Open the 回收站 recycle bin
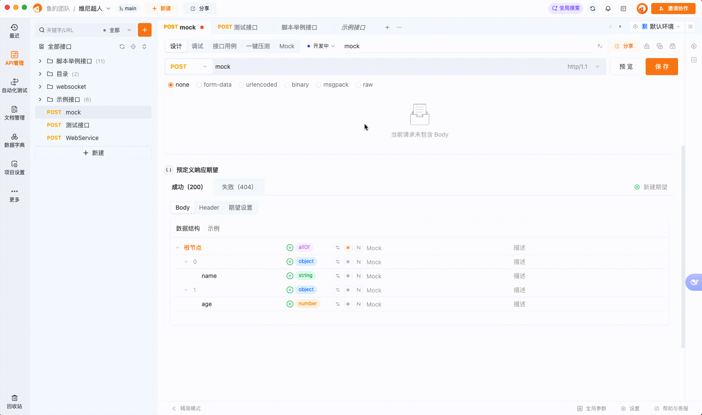 [15, 401]
